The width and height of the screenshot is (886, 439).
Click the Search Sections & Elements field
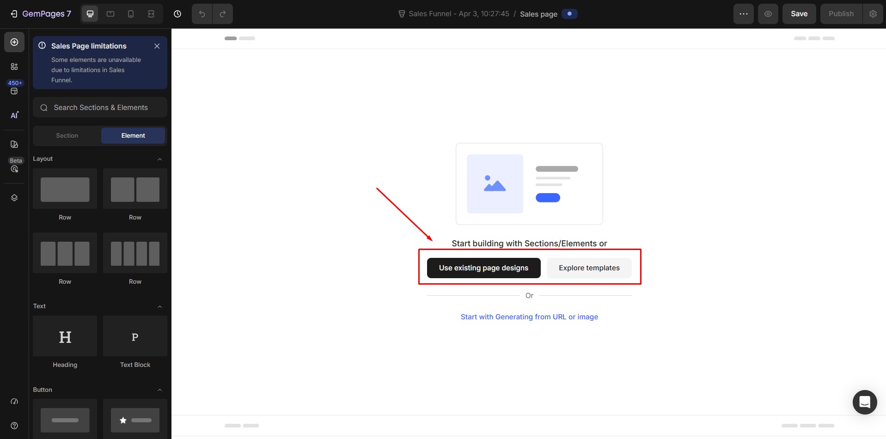[100, 107]
